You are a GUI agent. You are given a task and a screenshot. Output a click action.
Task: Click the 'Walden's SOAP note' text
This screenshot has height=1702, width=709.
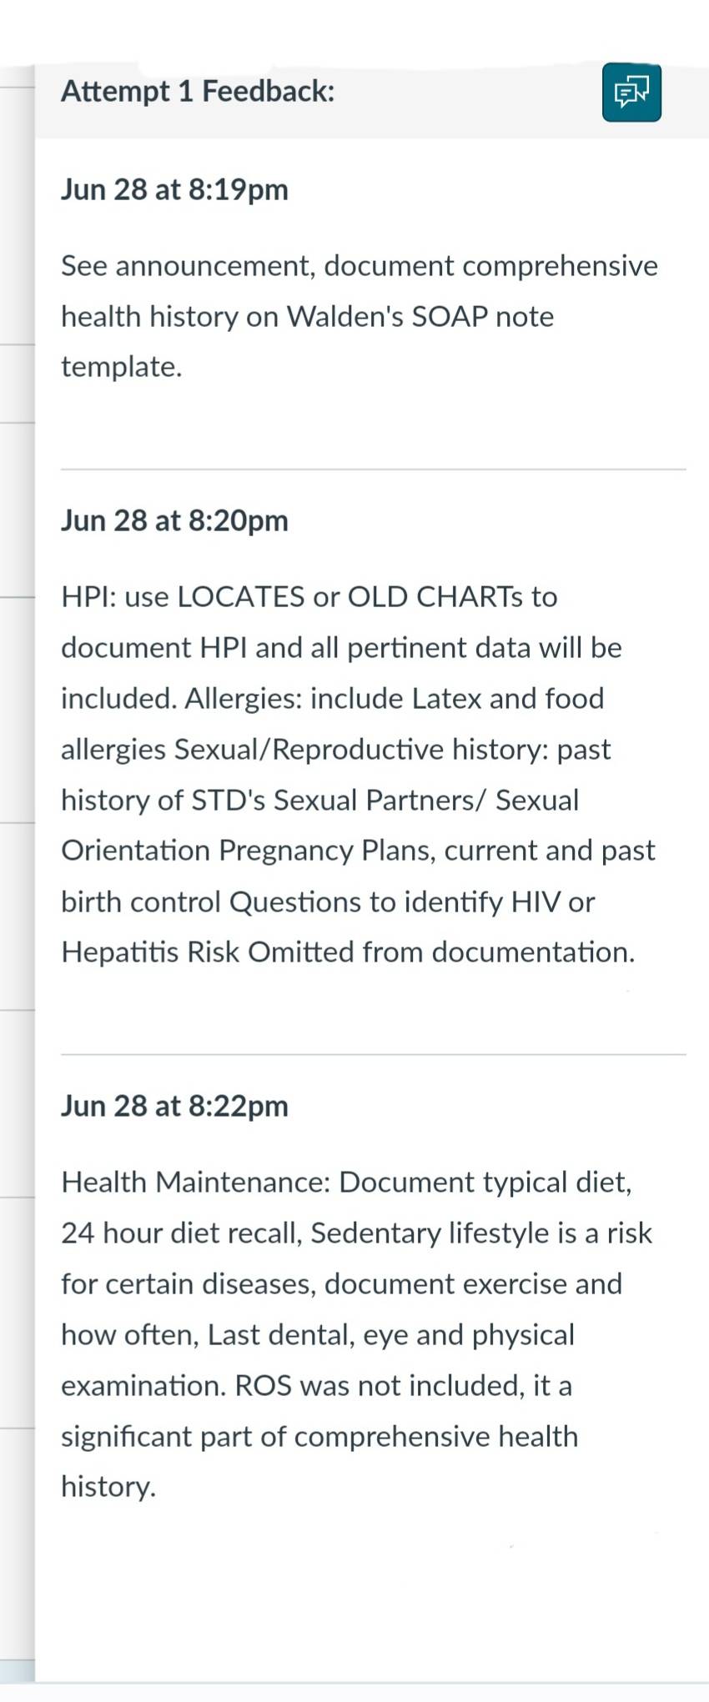[420, 317]
